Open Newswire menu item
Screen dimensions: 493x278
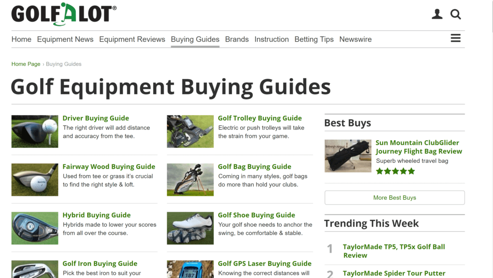click(x=355, y=39)
